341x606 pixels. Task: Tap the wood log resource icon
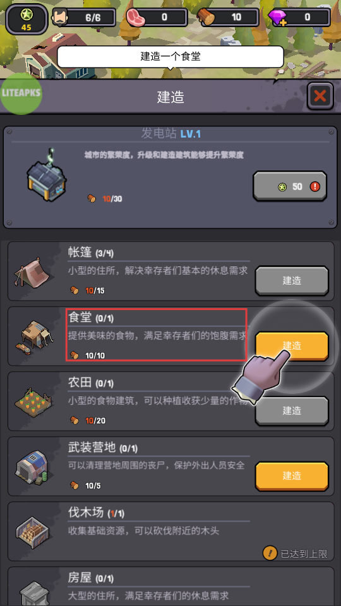(x=206, y=17)
